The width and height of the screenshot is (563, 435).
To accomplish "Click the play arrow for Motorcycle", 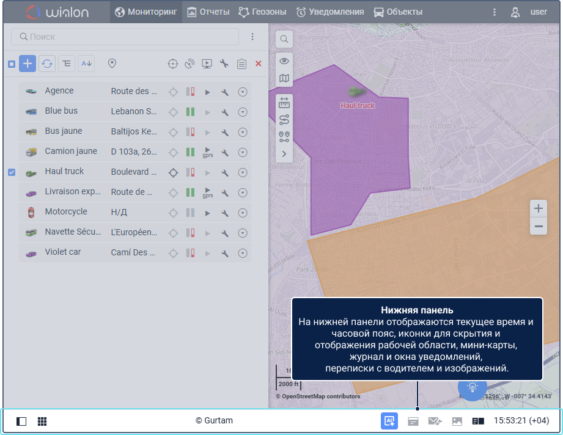I will coord(208,213).
